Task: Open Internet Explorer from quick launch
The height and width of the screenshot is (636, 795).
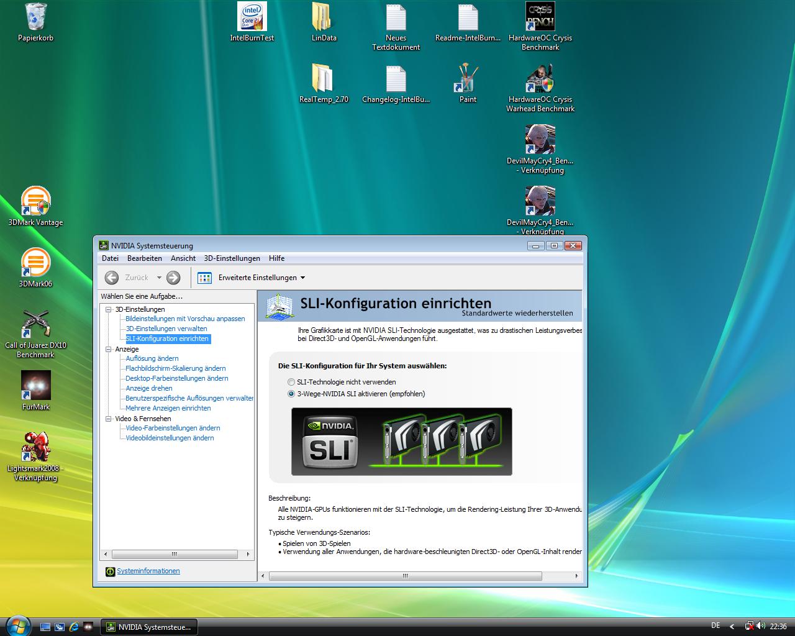Action: (75, 627)
